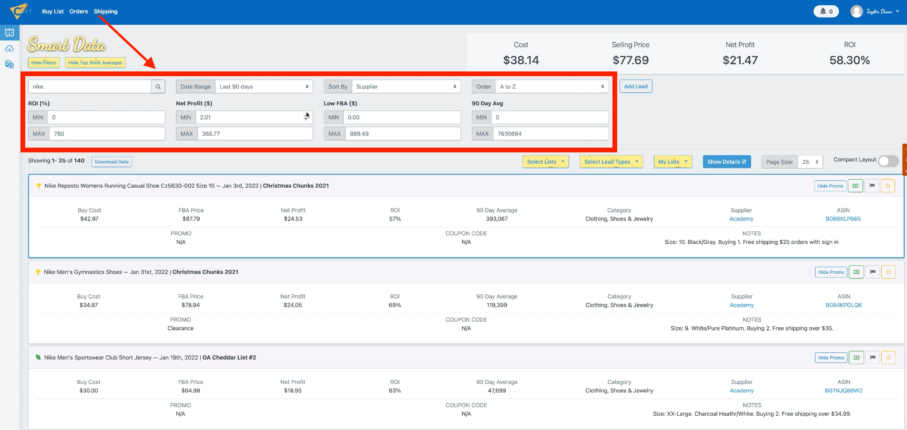Click the Clearance promo text
This screenshot has width=907, height=430.
point(181,329)
